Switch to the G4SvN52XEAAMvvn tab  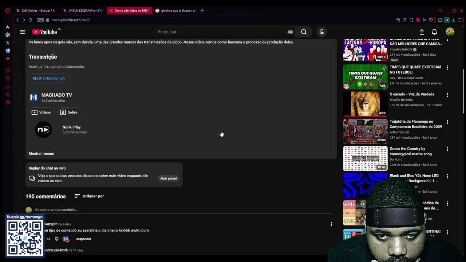click(83, 11)
